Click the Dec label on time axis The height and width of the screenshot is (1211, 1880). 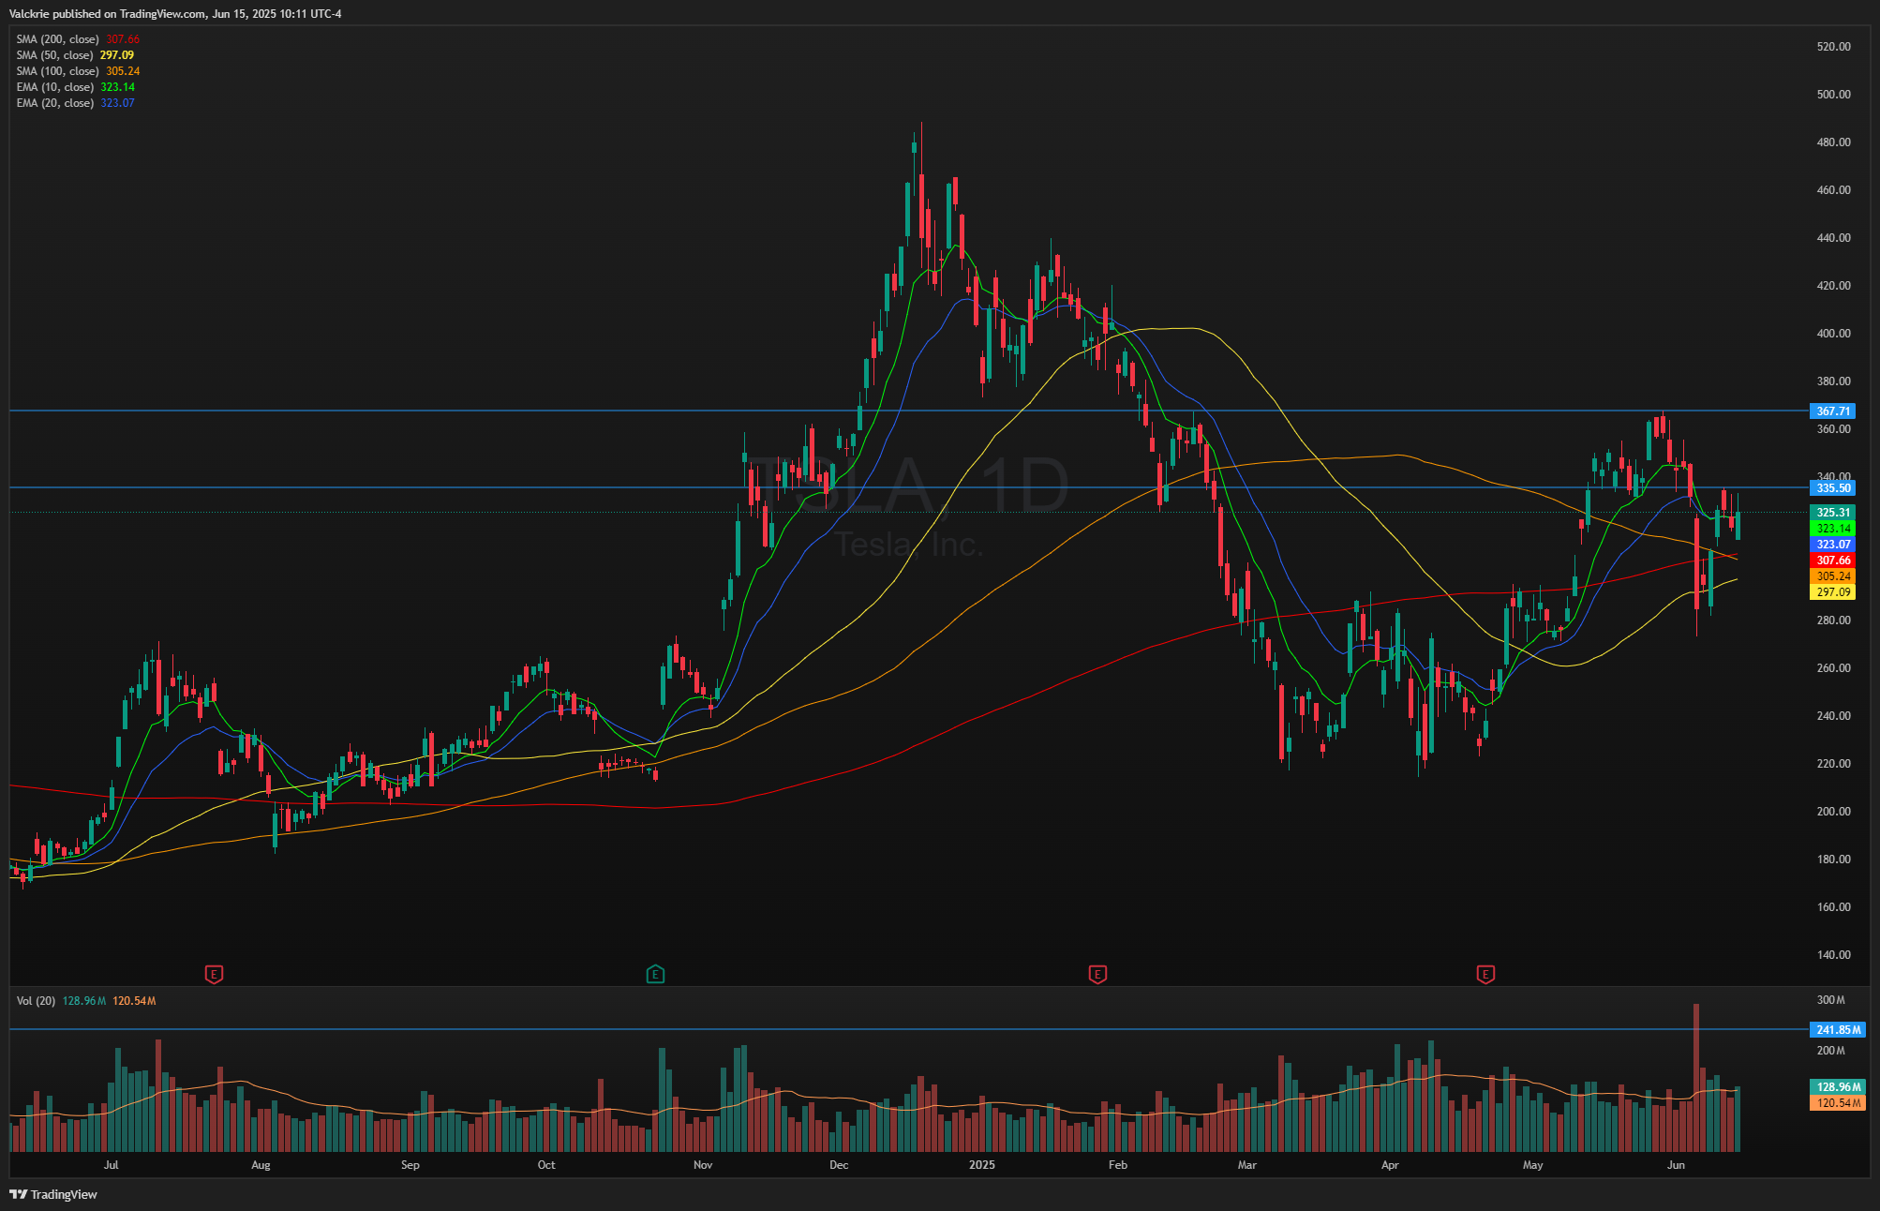point(839,1165)
